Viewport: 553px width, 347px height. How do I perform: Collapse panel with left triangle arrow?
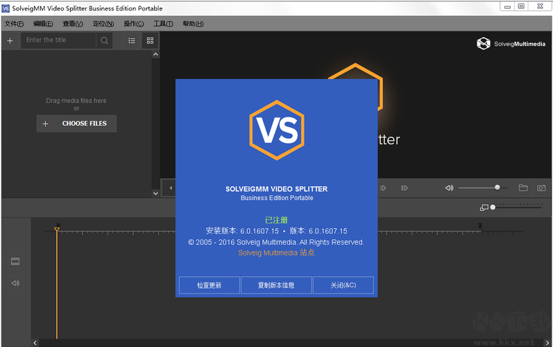pos(170,188)
